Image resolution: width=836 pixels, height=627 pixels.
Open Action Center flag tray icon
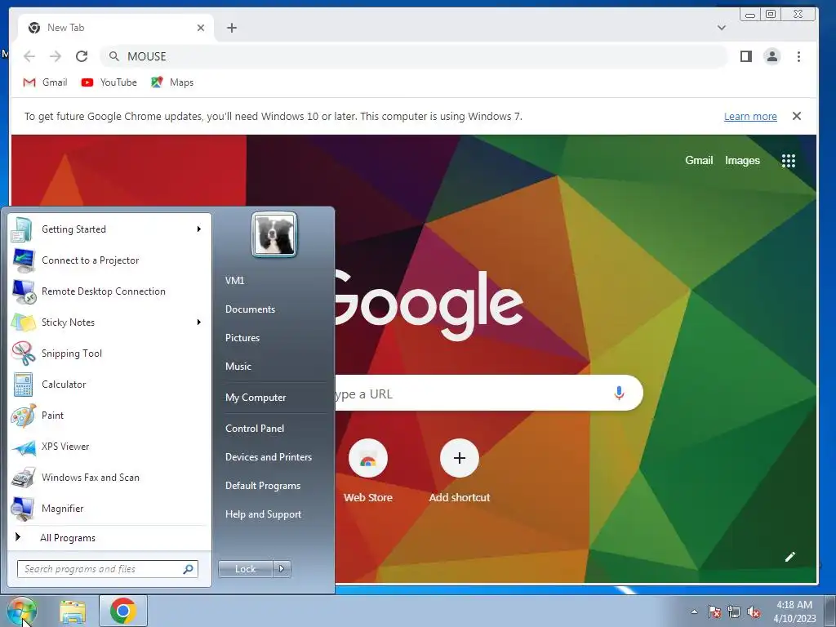(714, 611)
